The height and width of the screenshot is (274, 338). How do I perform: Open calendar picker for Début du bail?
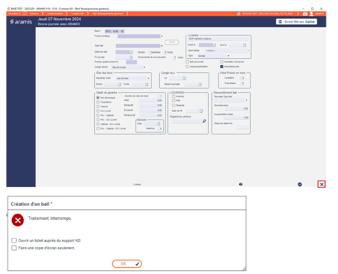pos(131,52)
